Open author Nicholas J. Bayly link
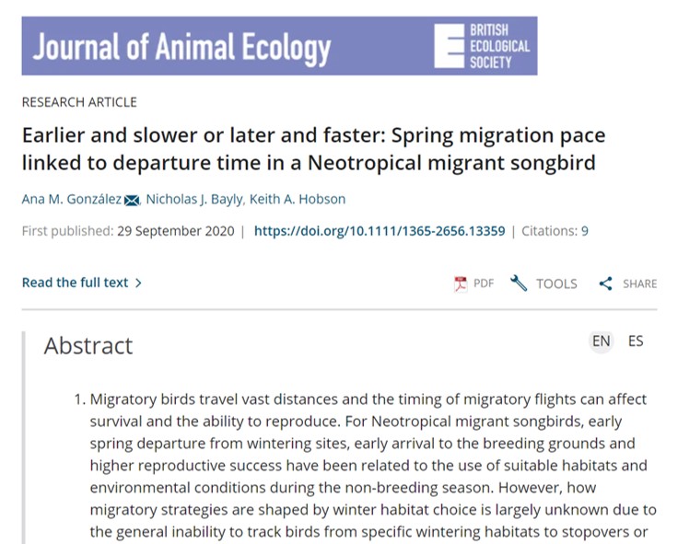This screenshot has height=544, width=678. pyautogui.click(x=194, y=199)
